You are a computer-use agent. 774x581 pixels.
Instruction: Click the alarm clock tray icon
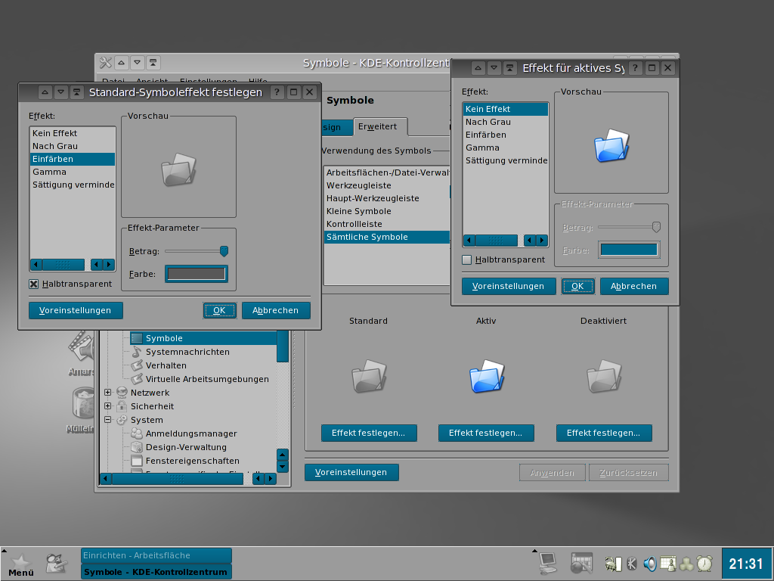click(704, 564)
